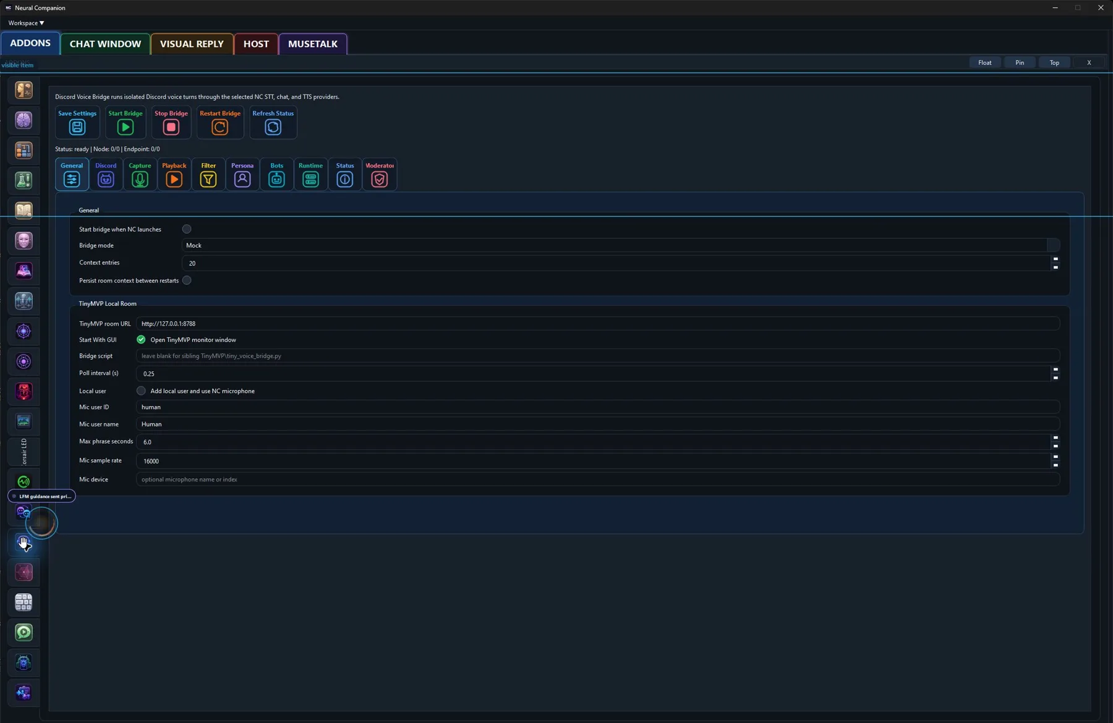Image resolution: width=1113 pixels, height=723 pixels.
Task: Go to the HOST tab
Action: (x=256, y=44)
